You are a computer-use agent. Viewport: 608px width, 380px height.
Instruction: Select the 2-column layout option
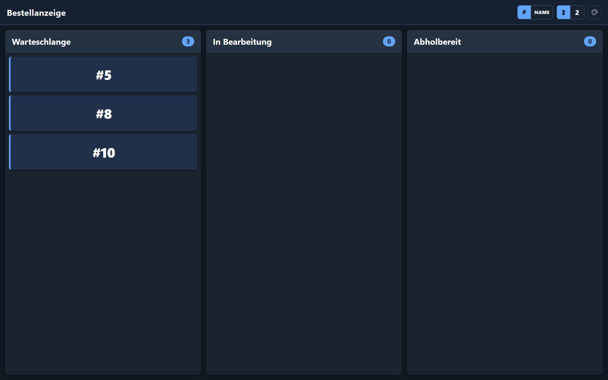tap(577, 12)
